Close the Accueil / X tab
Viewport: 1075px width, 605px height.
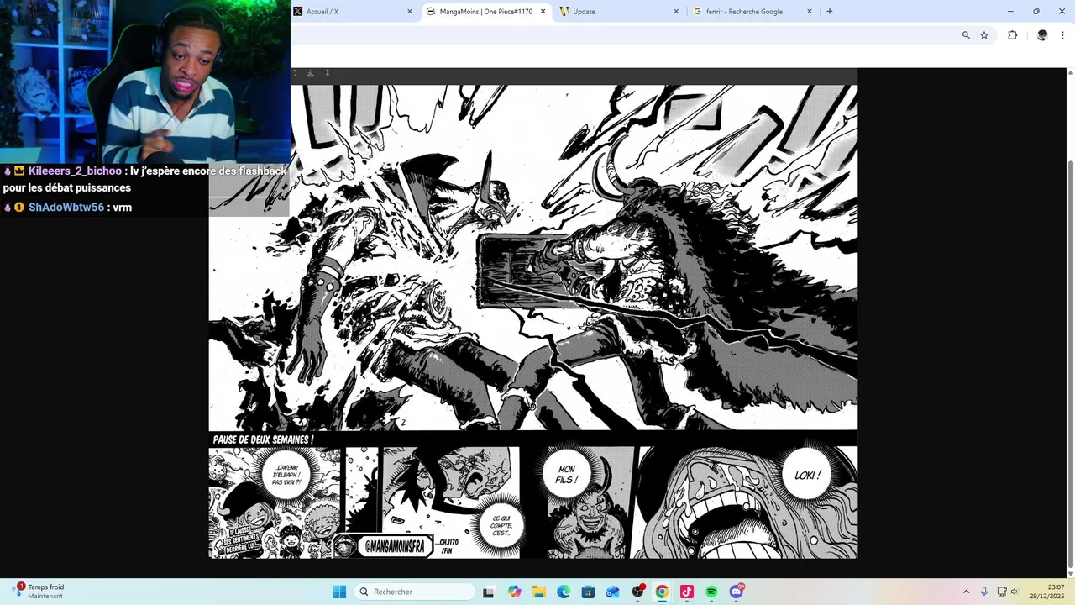[410, 12]
